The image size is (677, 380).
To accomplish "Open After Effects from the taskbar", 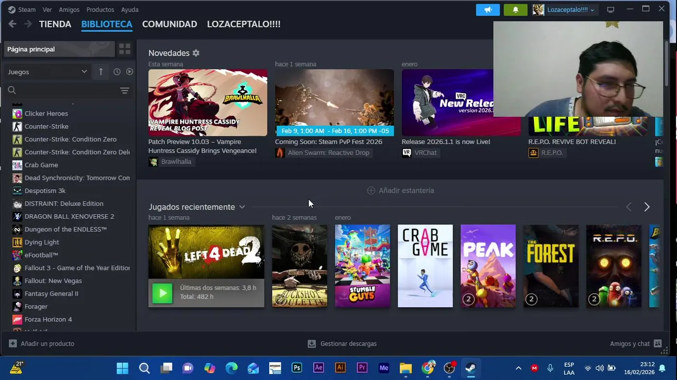I will [318, 368].
